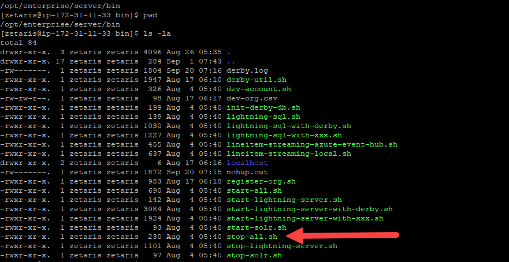Select lightning-sql-with-derby.sh file name

289,126
